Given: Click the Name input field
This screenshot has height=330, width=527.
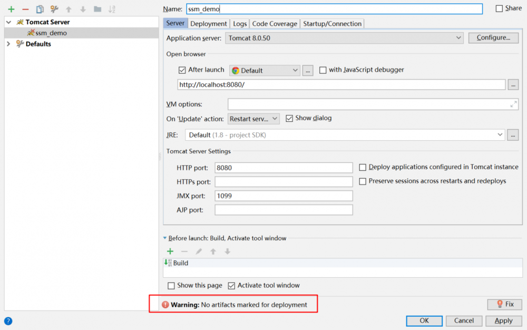Looking at the screenshot, I should point(335,9).
